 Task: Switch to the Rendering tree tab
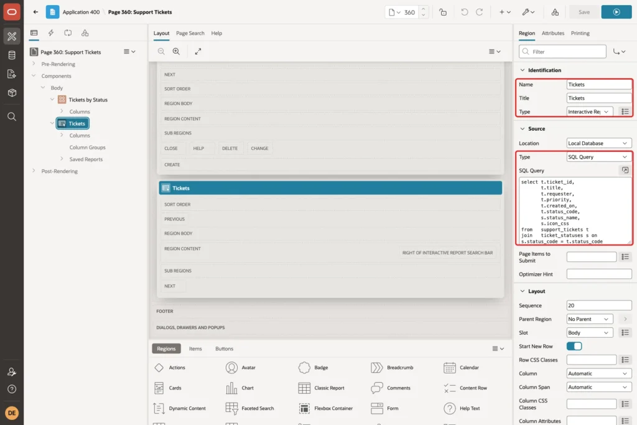tap(34, 33)
